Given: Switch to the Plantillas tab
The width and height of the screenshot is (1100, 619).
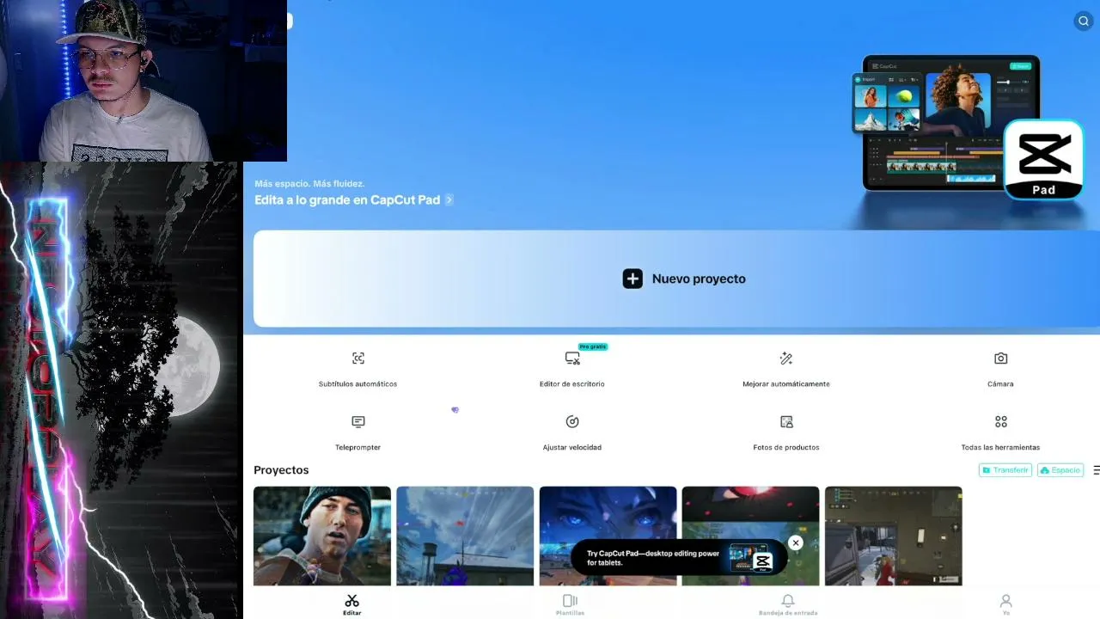Looking at the screenshot, I should [x=570, y=604].
